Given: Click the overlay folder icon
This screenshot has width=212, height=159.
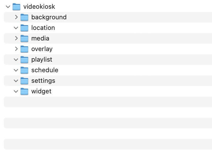Looking at the screenshot, I should (24, 49).
